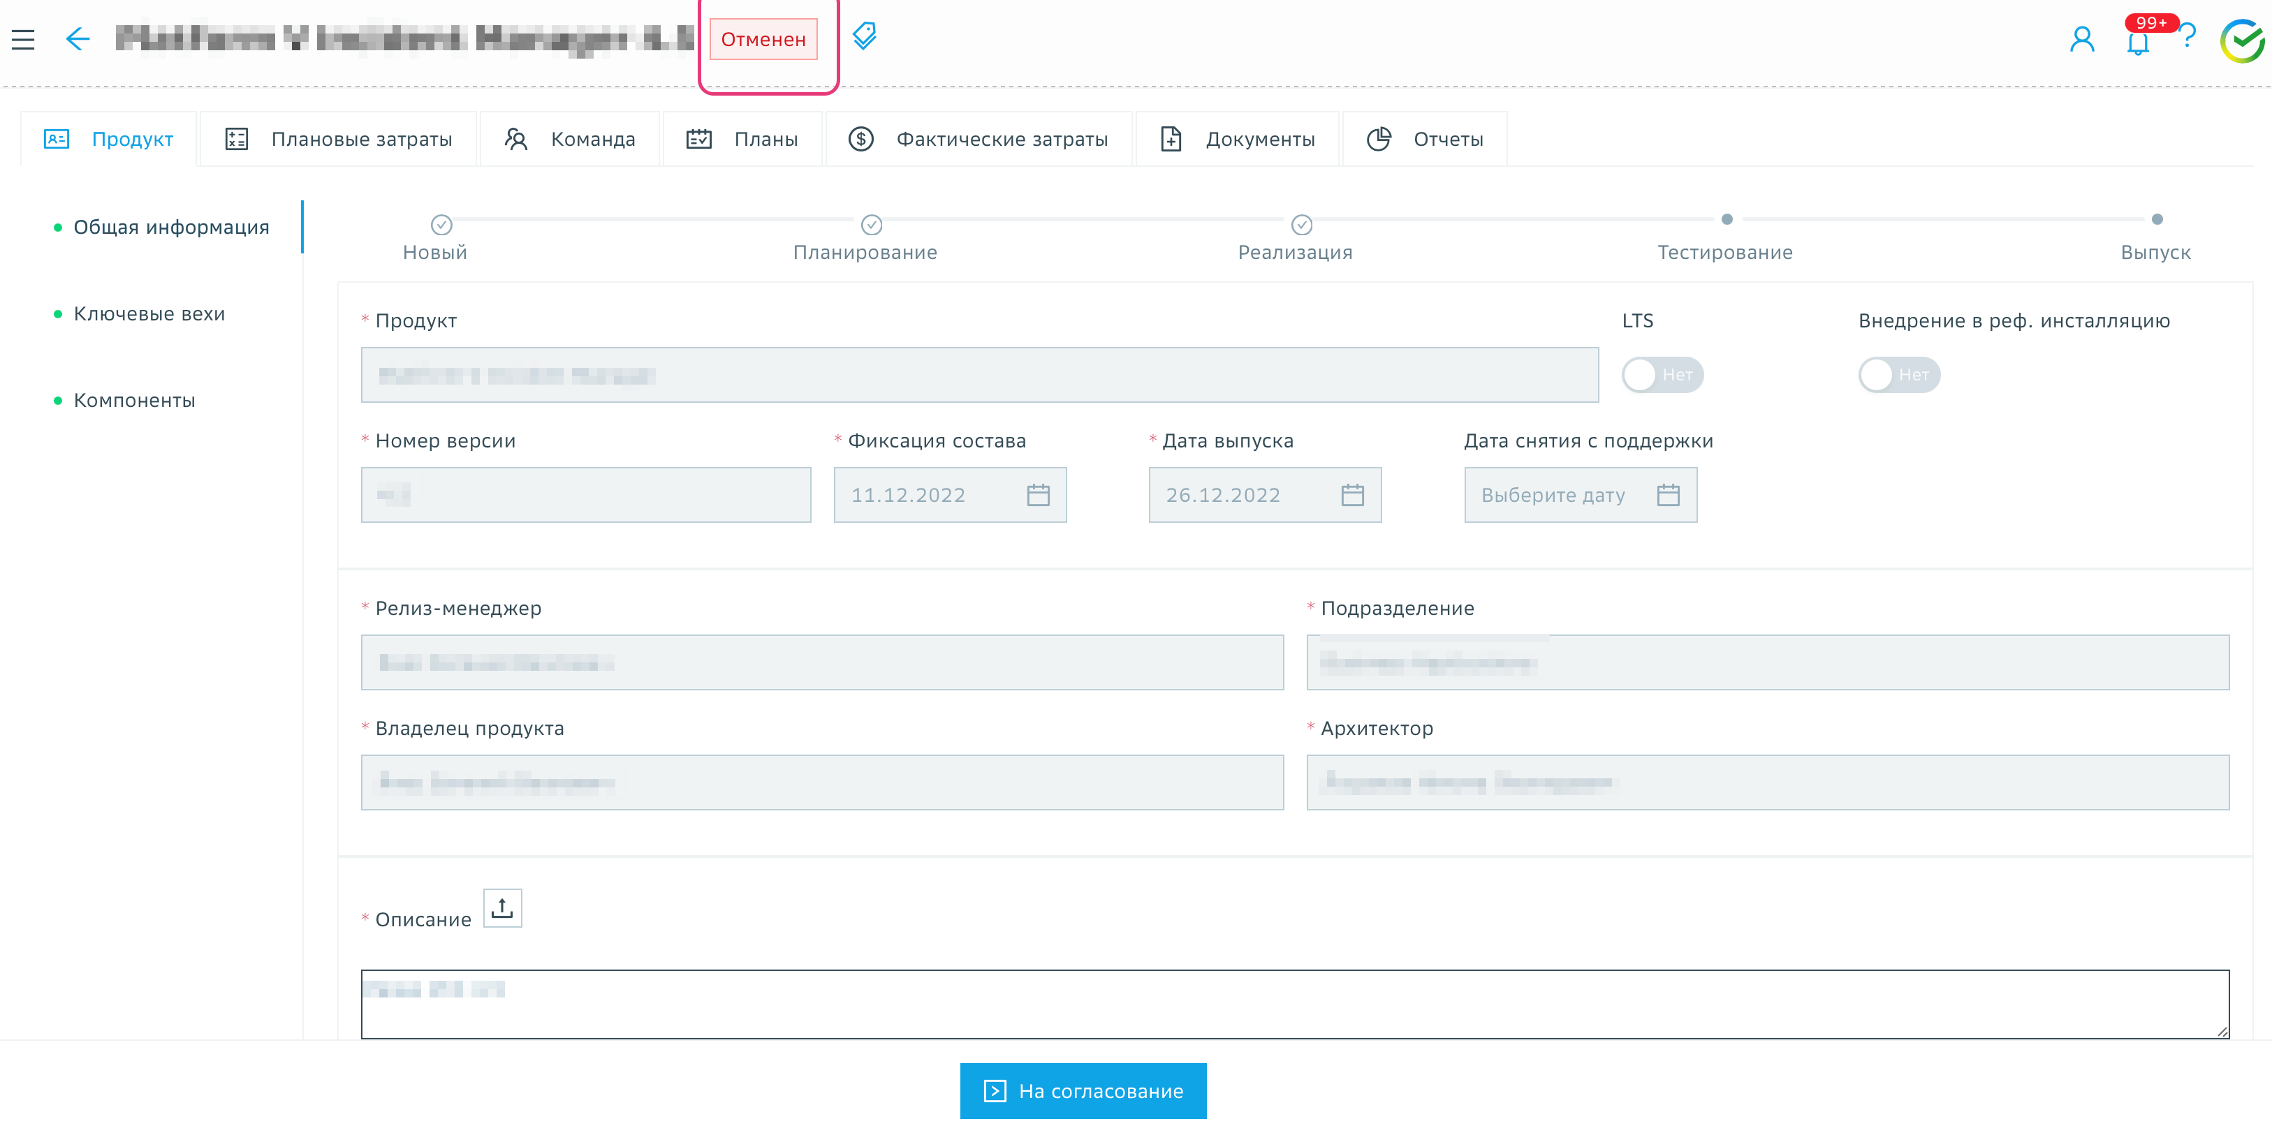Open the user profile icon
The height and width of the screenshot is (1135, 2272).
pos(2081,39)
